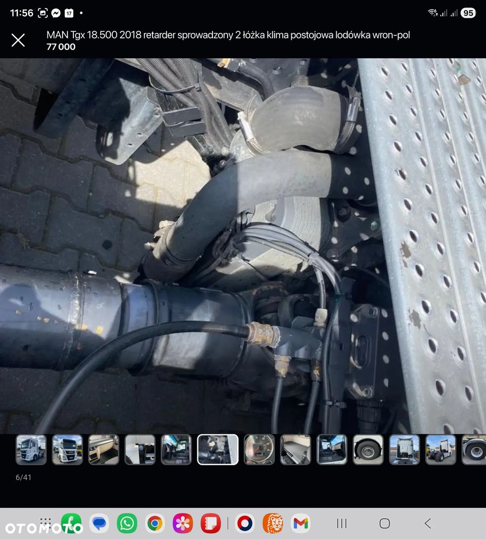This screenshot has width=486, height=539.
Task: Tap the home navigation button
Action: (385, 523)
